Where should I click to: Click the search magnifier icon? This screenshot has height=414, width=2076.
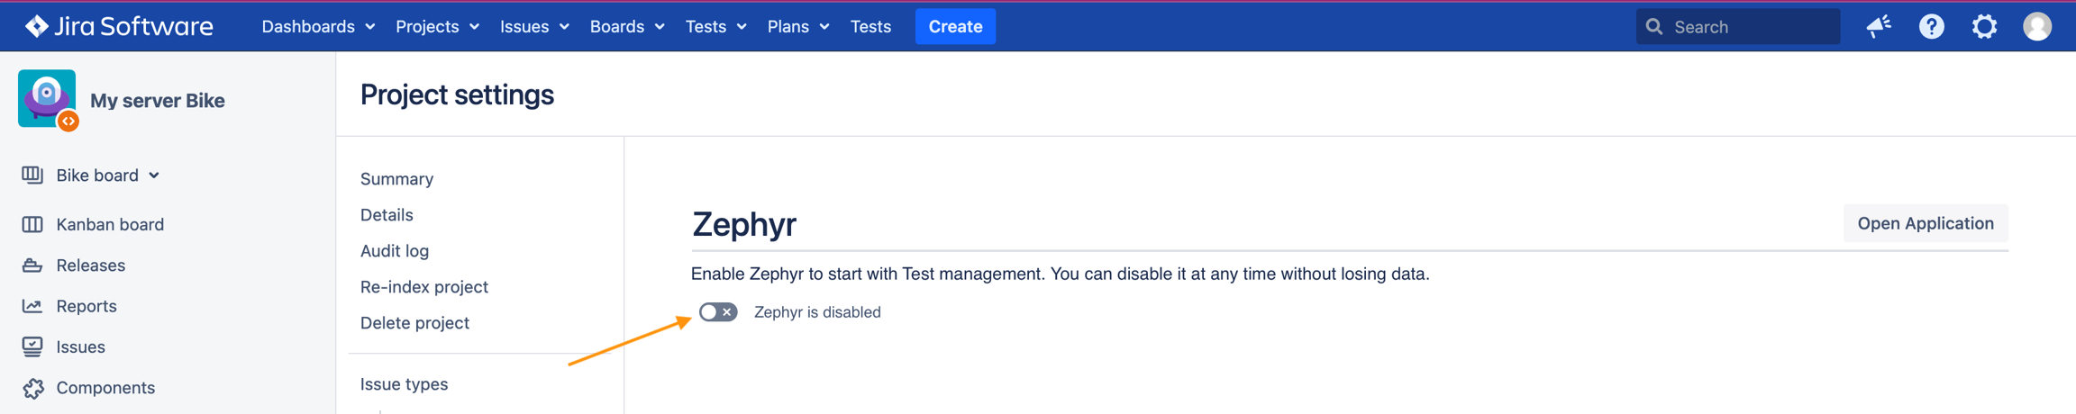(1654, 27)
